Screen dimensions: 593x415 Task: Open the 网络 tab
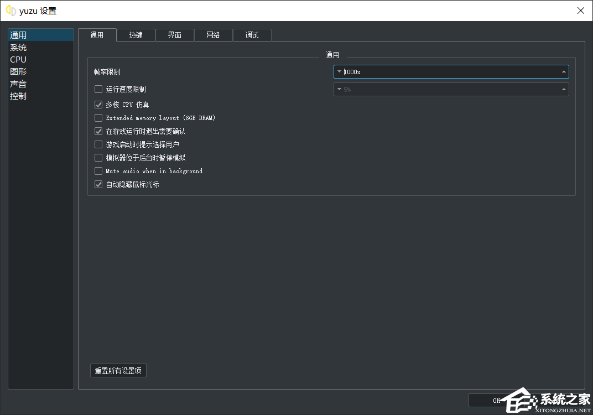pos(213,35)
